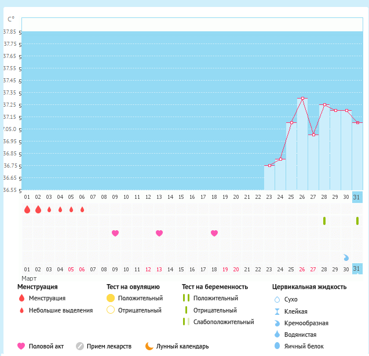
Task: Select the temperature peak point on day 26
Action: coord(302,99)
